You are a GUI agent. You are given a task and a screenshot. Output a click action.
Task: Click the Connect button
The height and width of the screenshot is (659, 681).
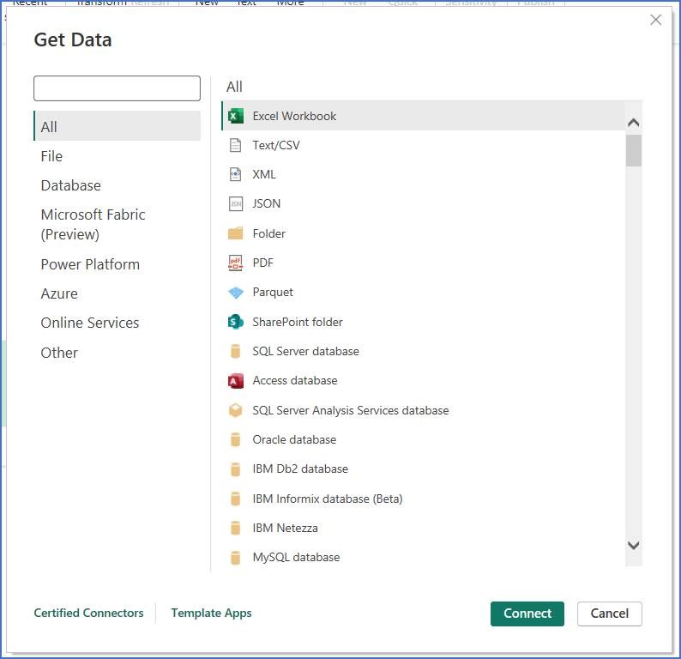pos(527,614)
